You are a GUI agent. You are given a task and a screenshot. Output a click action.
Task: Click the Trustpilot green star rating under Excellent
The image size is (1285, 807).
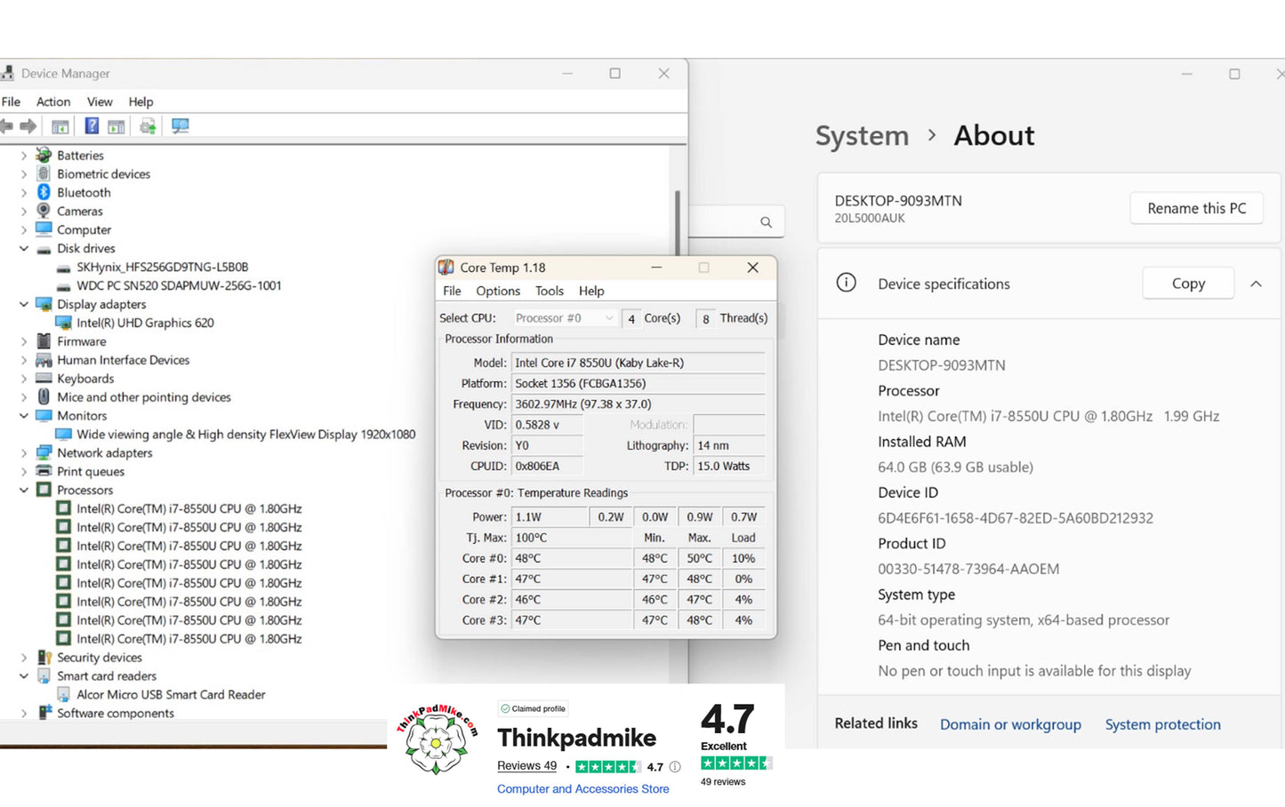click(736, 763)
